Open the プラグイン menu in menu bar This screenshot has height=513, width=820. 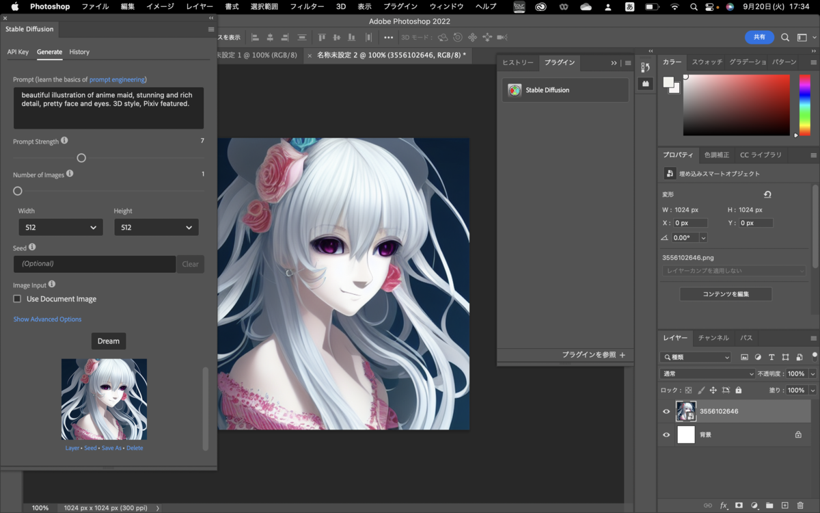point(400,6)
